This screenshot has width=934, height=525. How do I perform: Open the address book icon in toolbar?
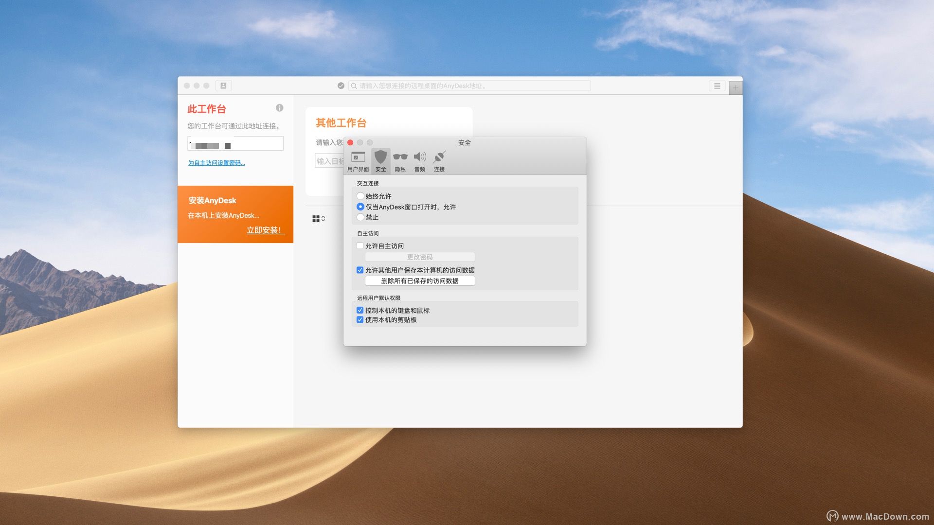pos(223,86)
